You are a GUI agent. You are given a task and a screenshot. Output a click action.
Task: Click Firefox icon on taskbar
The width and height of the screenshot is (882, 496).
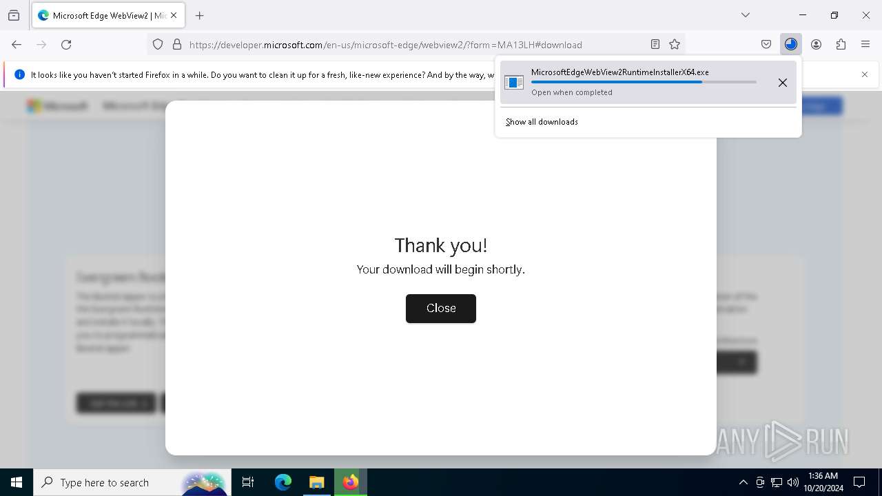click(351, 482)
